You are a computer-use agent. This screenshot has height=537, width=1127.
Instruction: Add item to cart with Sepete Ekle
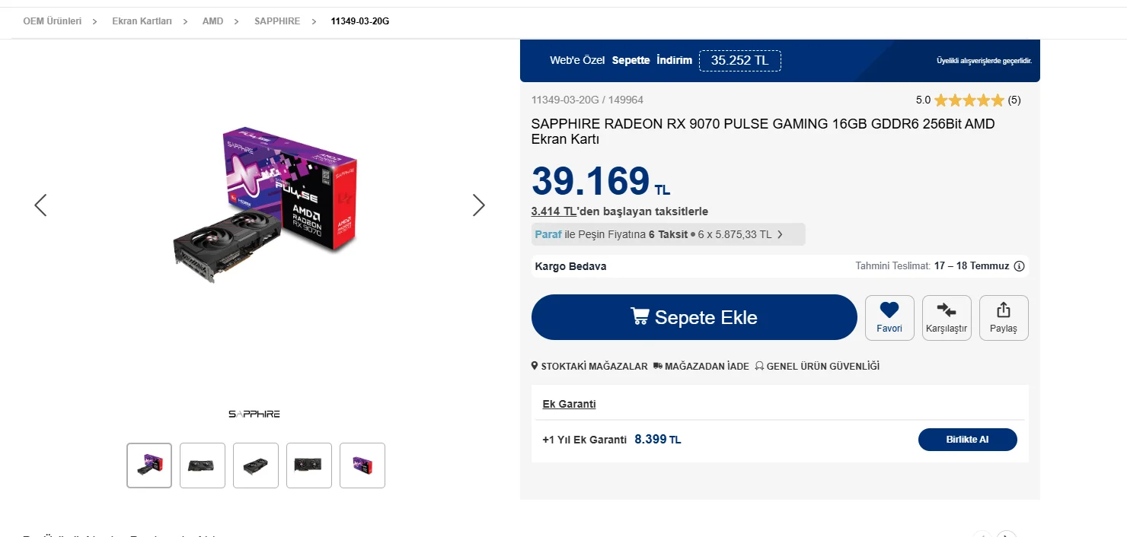coord(694,317)
